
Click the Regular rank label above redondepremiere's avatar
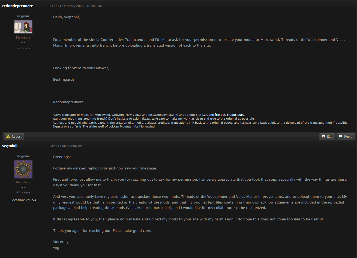point(23,16)
